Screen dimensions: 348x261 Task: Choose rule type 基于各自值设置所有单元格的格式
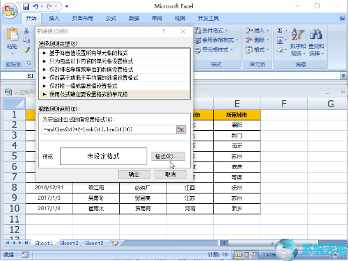pyautogui.click(x=115, y=53)
